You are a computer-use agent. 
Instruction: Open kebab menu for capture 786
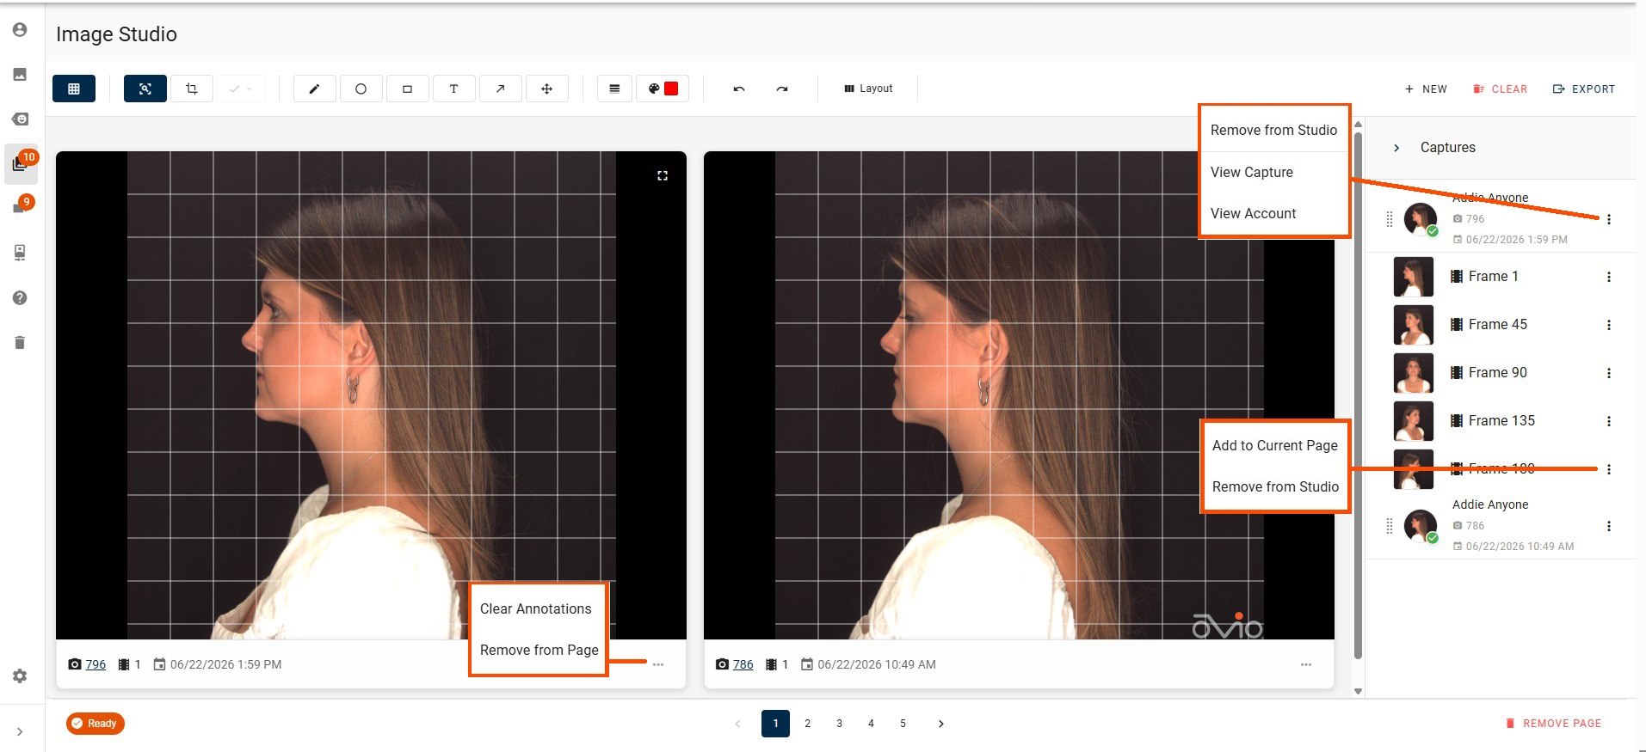(x=1609, y=526)
